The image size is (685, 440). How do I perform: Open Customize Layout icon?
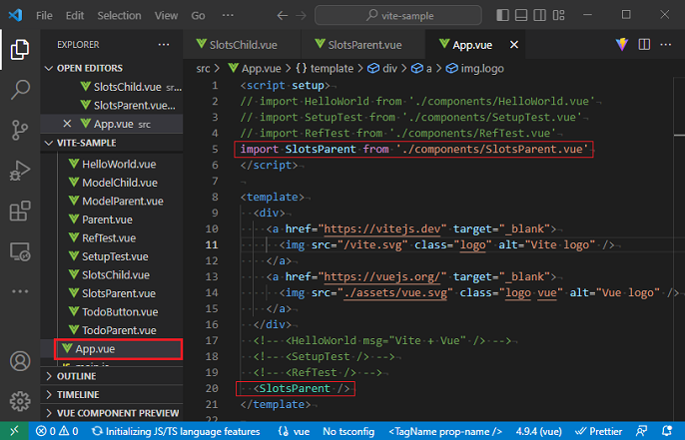click(x=558, y=15)
